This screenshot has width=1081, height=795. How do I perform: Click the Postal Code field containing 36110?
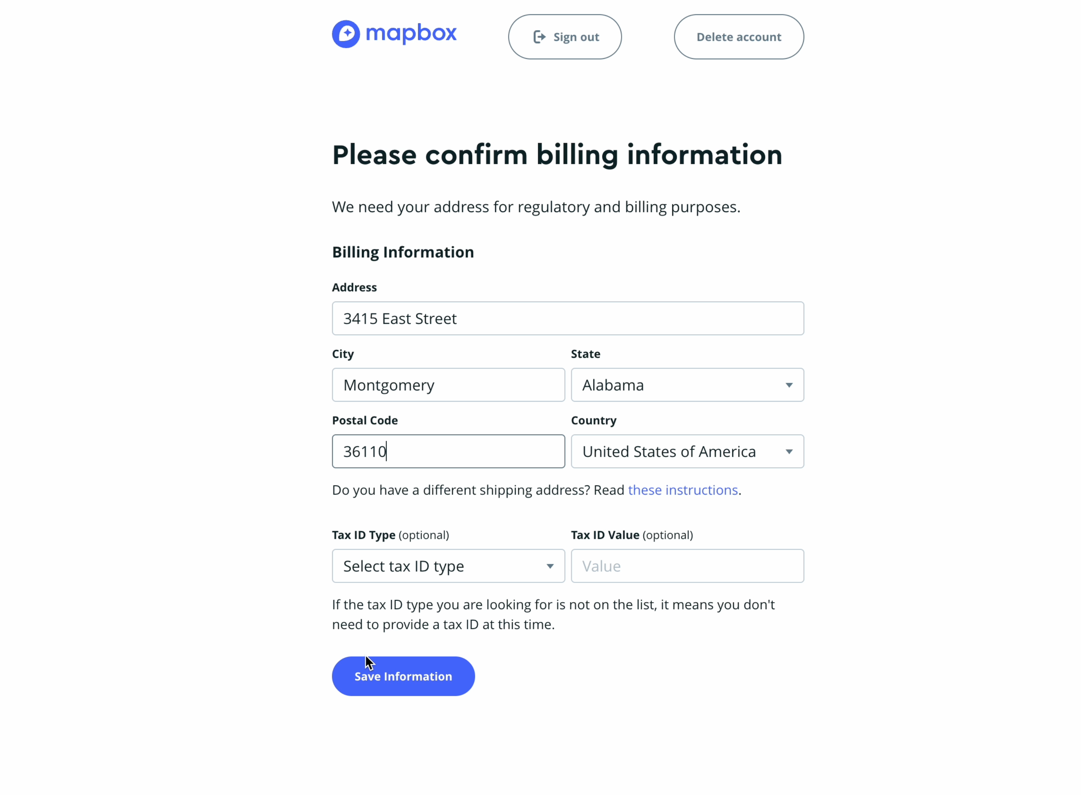coord(448,451)
